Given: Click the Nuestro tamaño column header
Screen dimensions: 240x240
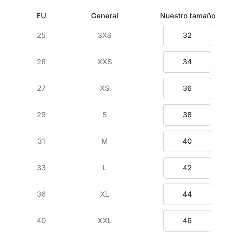Looking at the screenshot, I should (188, 16).
